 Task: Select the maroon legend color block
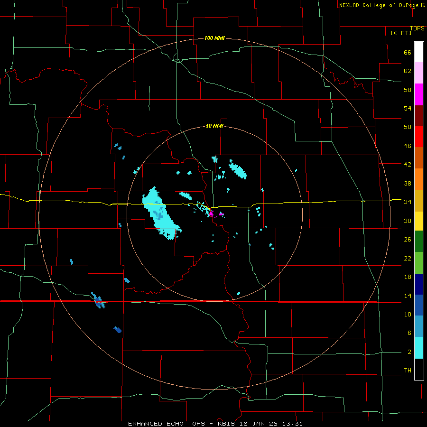[x=419, y=116]
